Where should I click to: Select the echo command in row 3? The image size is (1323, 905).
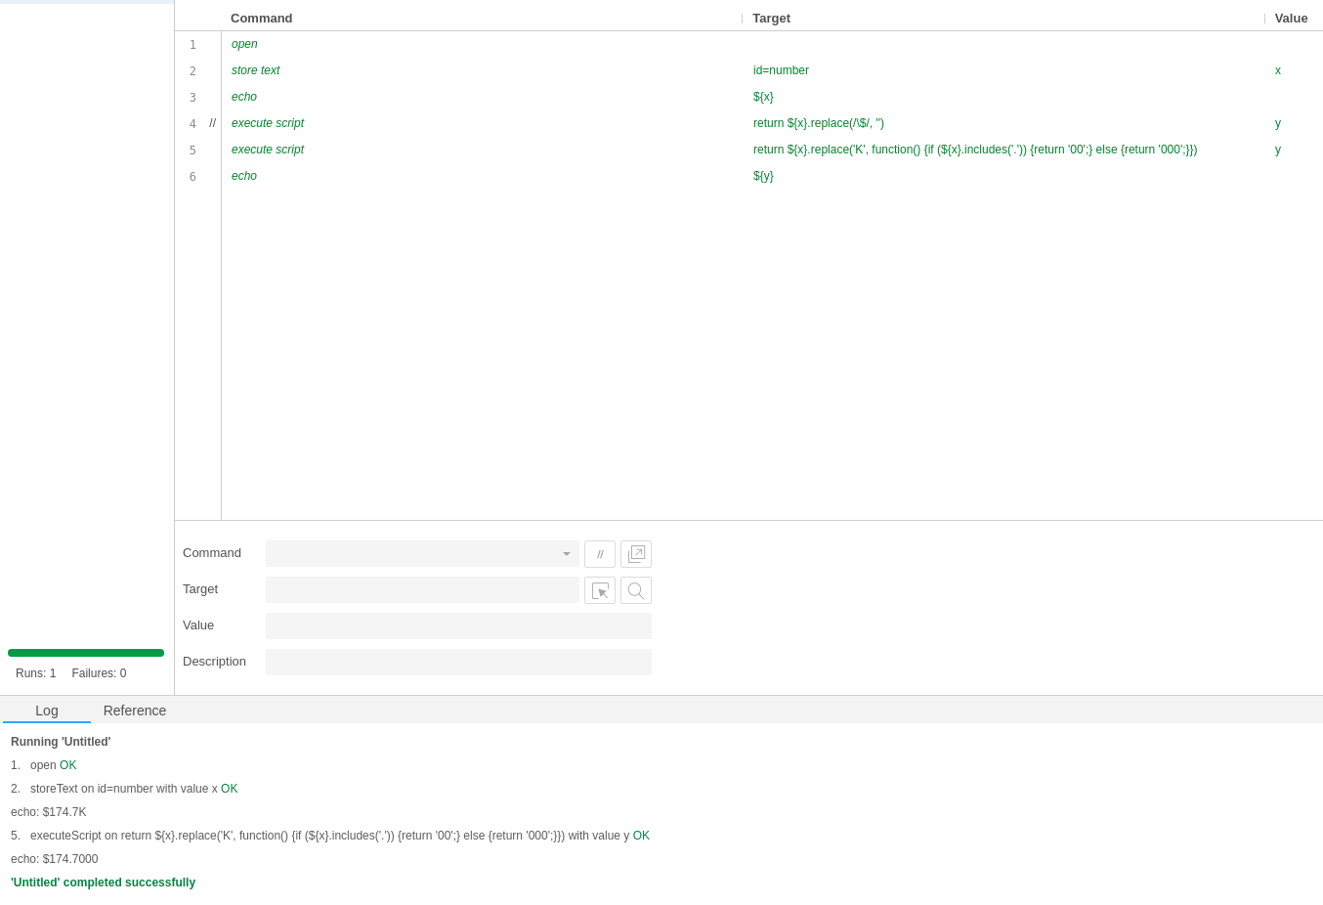[x=244, y=97]
